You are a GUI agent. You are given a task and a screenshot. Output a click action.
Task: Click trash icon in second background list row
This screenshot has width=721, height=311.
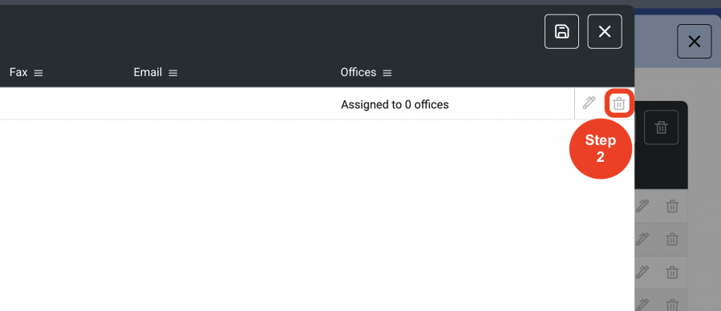(x=672, y=240)
